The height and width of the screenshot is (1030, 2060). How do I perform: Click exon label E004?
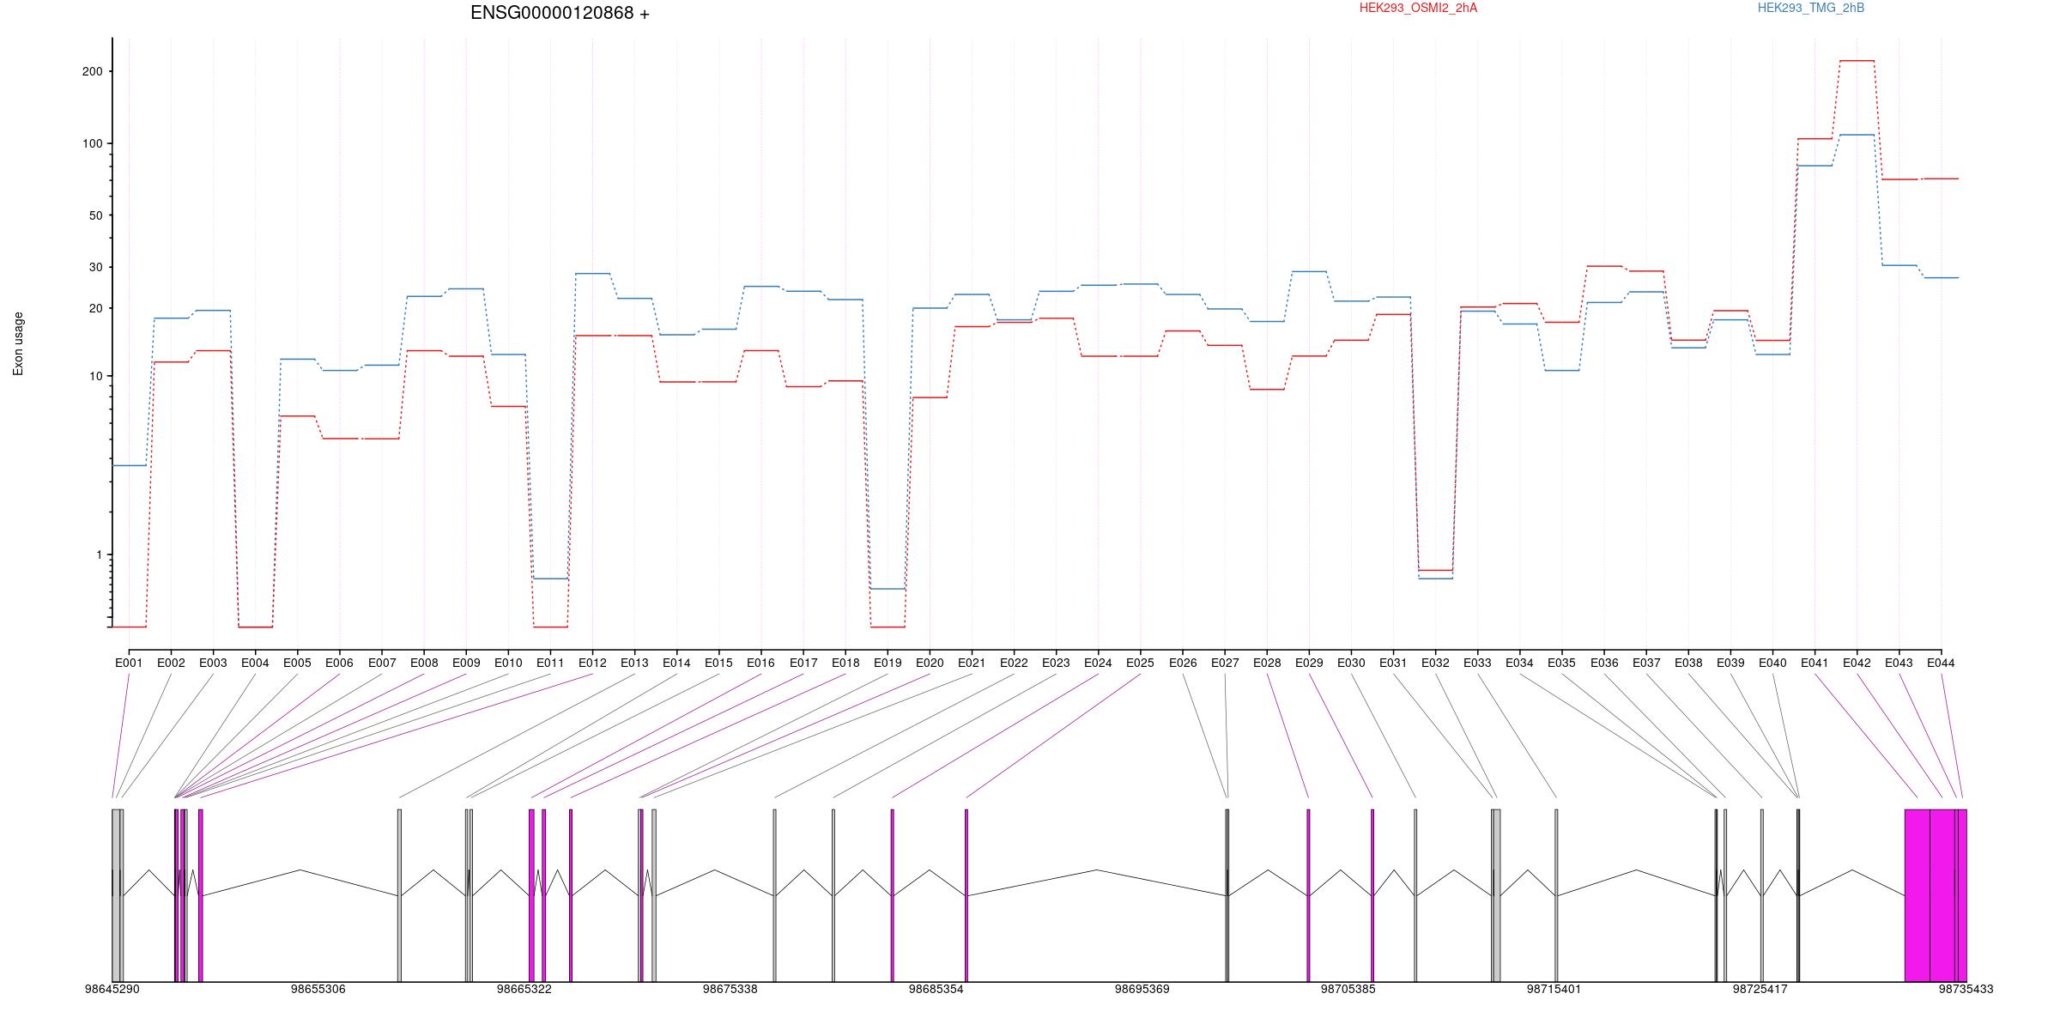pyautogui.click(x=255, y=663)
